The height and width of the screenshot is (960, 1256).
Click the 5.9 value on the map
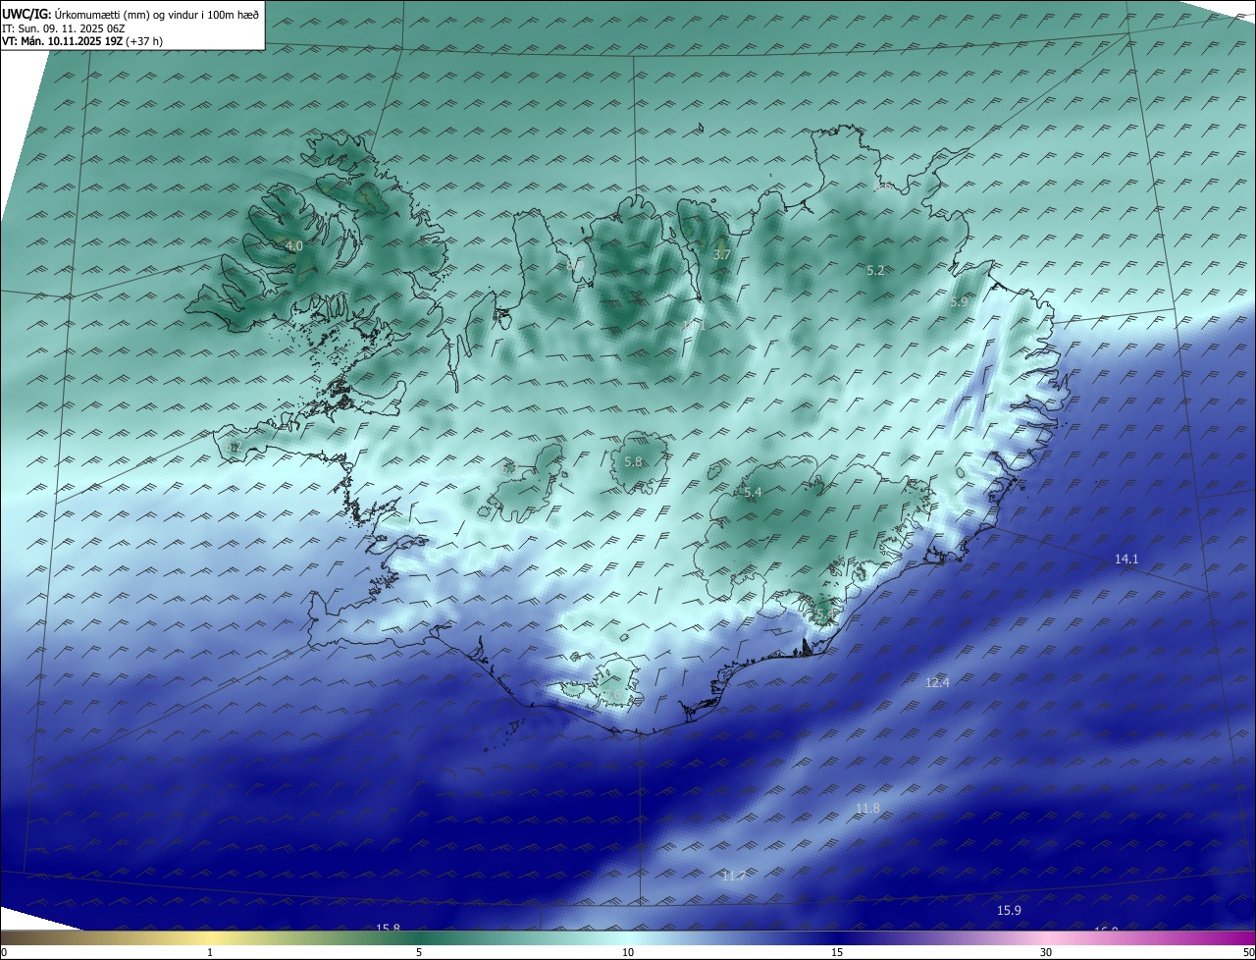959,302
